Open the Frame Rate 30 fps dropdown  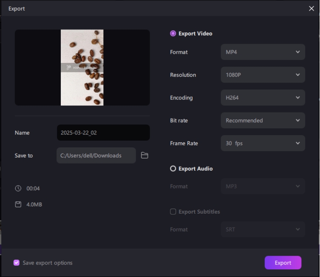click(x=263, y=143)
